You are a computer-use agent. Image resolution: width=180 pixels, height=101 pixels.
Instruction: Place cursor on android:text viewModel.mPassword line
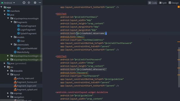tap(84, 69)
